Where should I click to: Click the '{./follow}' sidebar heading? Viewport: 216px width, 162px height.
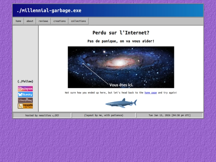coord(25,82)
